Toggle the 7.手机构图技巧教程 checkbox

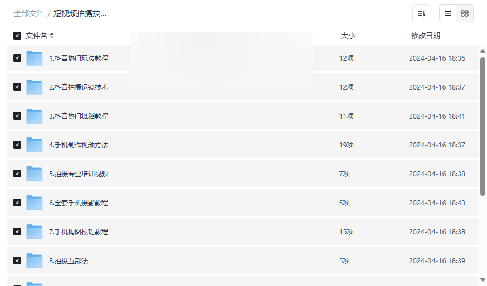(x=17, y=231)
